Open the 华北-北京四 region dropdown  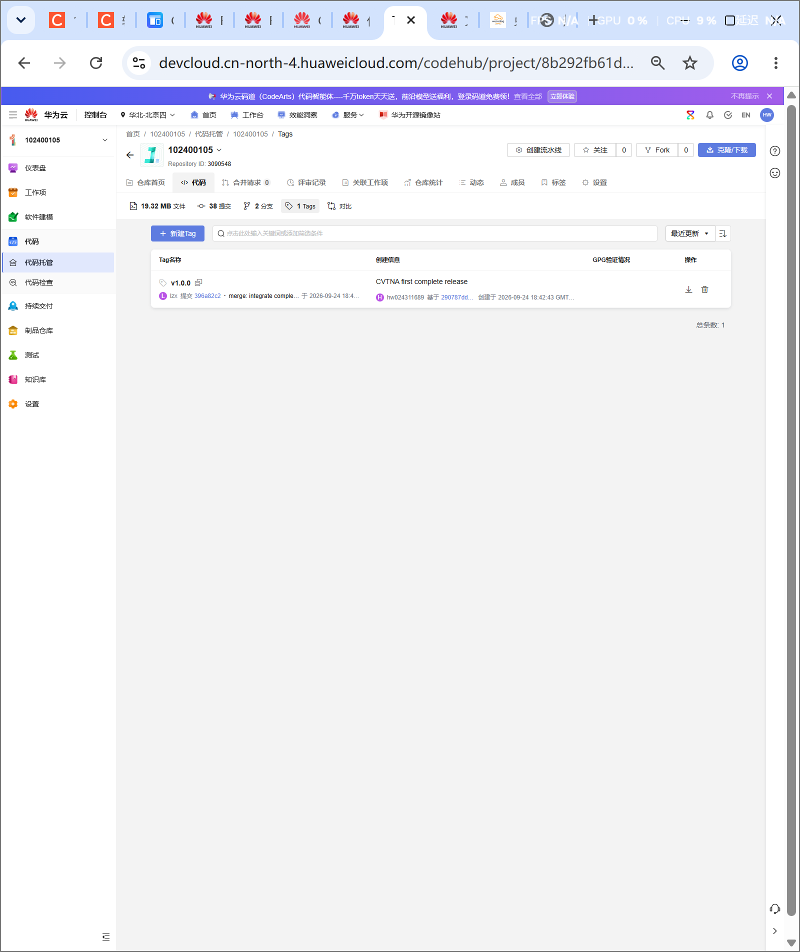point(147,115)
